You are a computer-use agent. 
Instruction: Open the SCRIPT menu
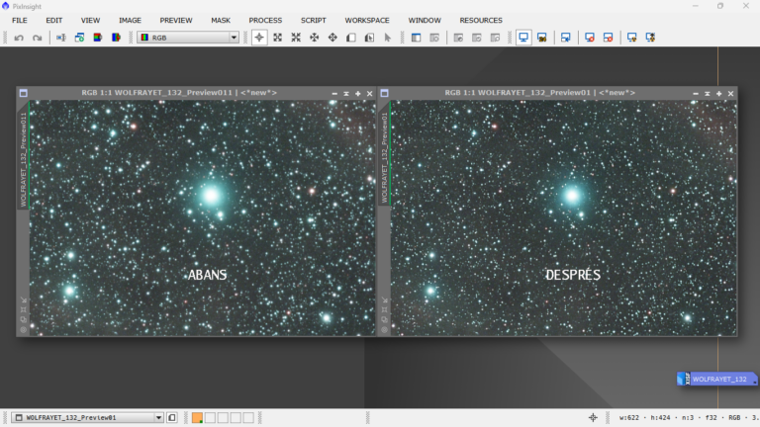(313, 21)
